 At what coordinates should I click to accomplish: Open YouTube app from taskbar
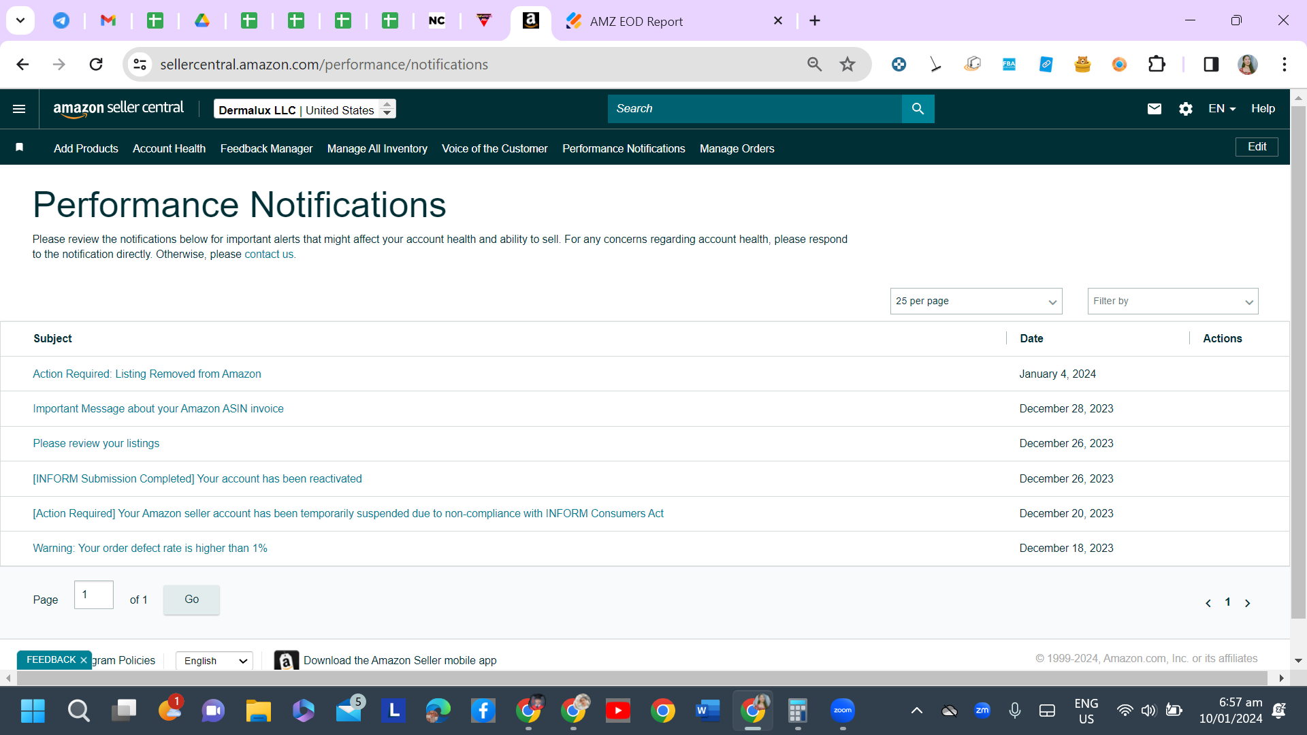point(618,711)
